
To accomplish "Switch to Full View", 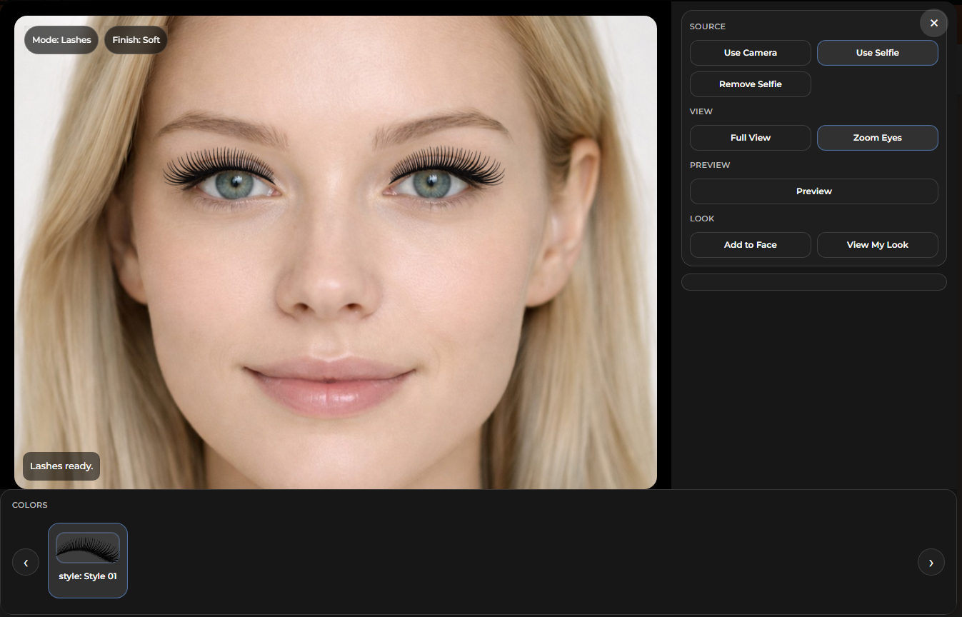I will click(x=750, y=138).
